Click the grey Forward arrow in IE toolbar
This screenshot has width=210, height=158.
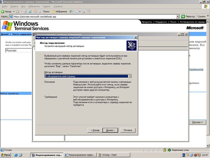tap(17, 12)
